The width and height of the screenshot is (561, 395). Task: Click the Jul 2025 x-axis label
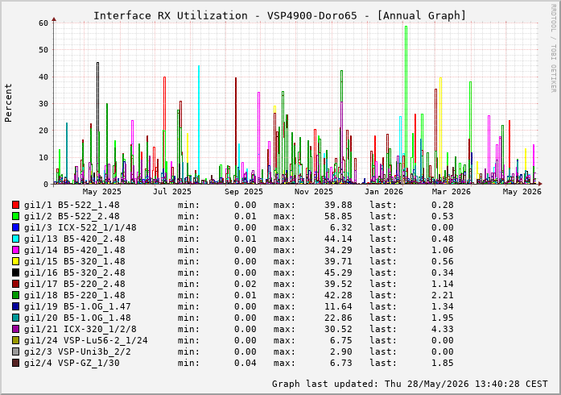point(172,192)
